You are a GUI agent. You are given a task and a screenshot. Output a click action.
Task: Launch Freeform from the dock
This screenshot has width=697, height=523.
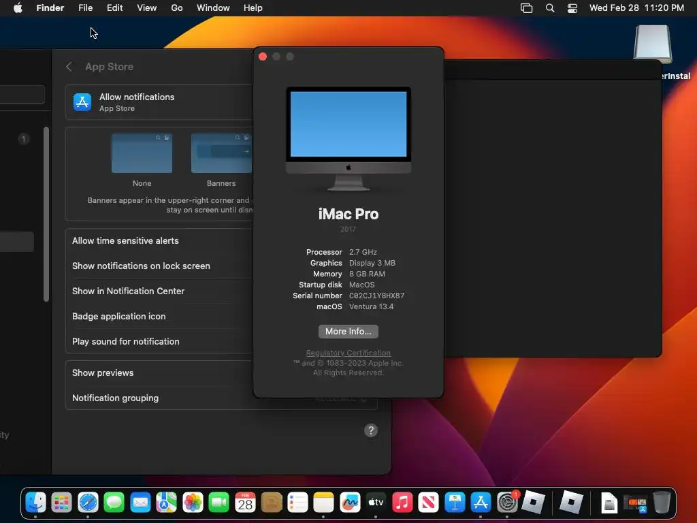point(350,503)
